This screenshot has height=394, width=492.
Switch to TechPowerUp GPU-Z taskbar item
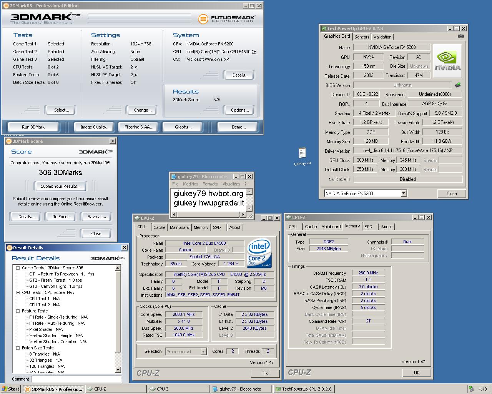[x=304, y=389]
